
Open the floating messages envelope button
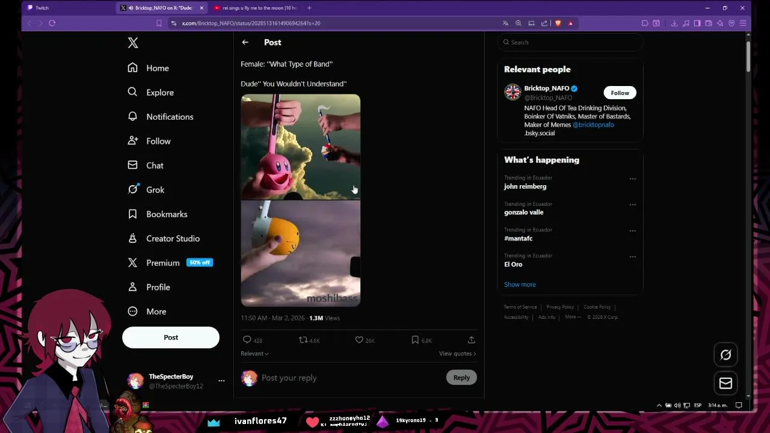click(x=725, y=383)
